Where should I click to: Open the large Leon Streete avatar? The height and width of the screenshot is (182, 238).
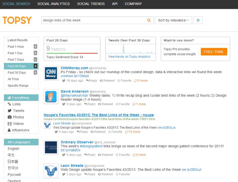(x=51, y=171)
